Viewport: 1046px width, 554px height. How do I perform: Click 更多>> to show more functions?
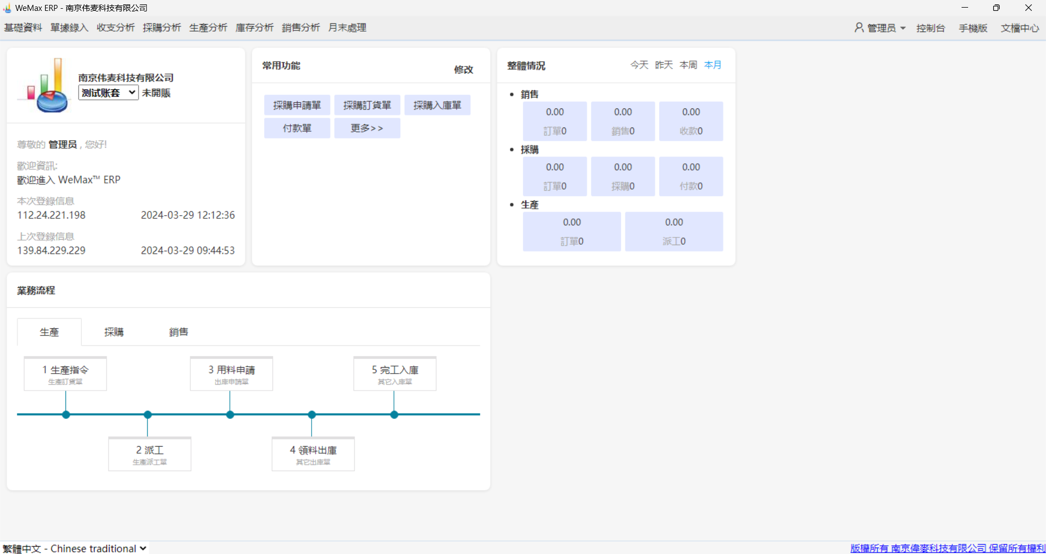(x=367, y=128)
